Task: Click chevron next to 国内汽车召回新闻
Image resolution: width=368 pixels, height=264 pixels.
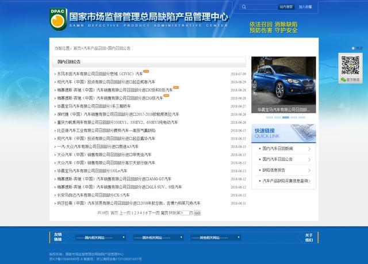Action: (x=309, y=149)
